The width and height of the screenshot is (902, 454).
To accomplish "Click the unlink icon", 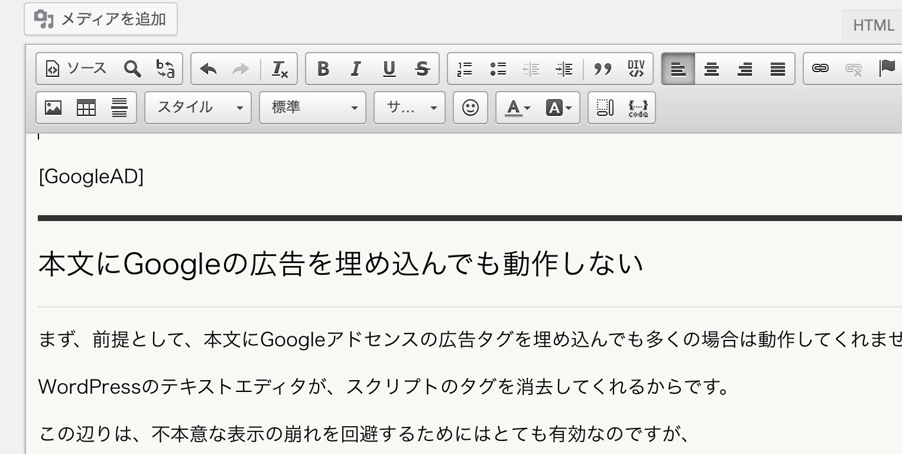I will [854, 69].
